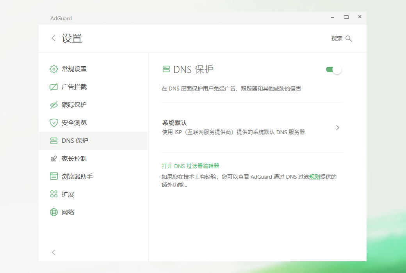Disable DNS protection with the switch
This screenshot has width=406, height=273.
(333, 69)
